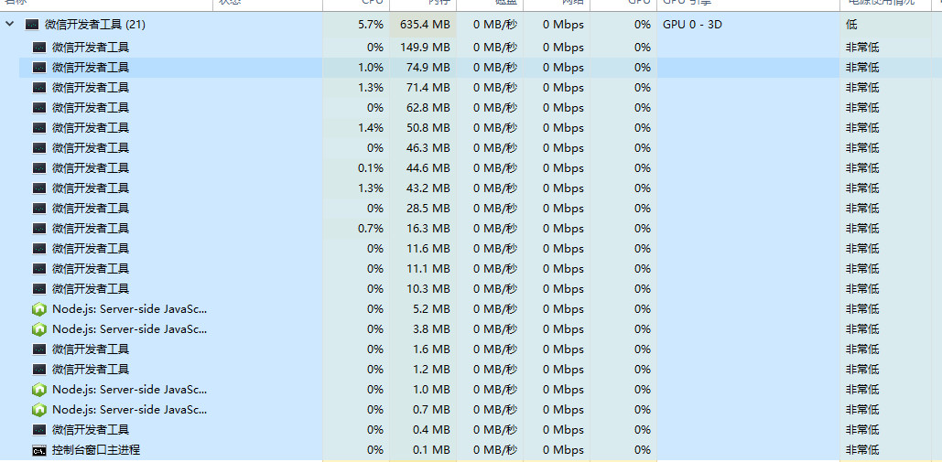Image resolution: width=942 pixels, height=462 pixels.
Task: Click the icon of the 16.3 MB process
Action: 39,228
